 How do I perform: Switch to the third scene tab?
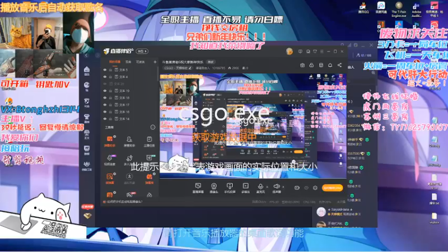pos(141,62)
